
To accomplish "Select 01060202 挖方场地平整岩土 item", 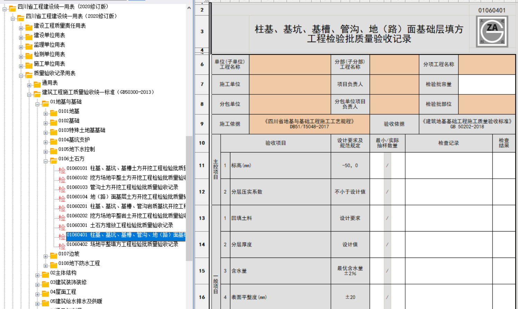I will click(126, 216).
